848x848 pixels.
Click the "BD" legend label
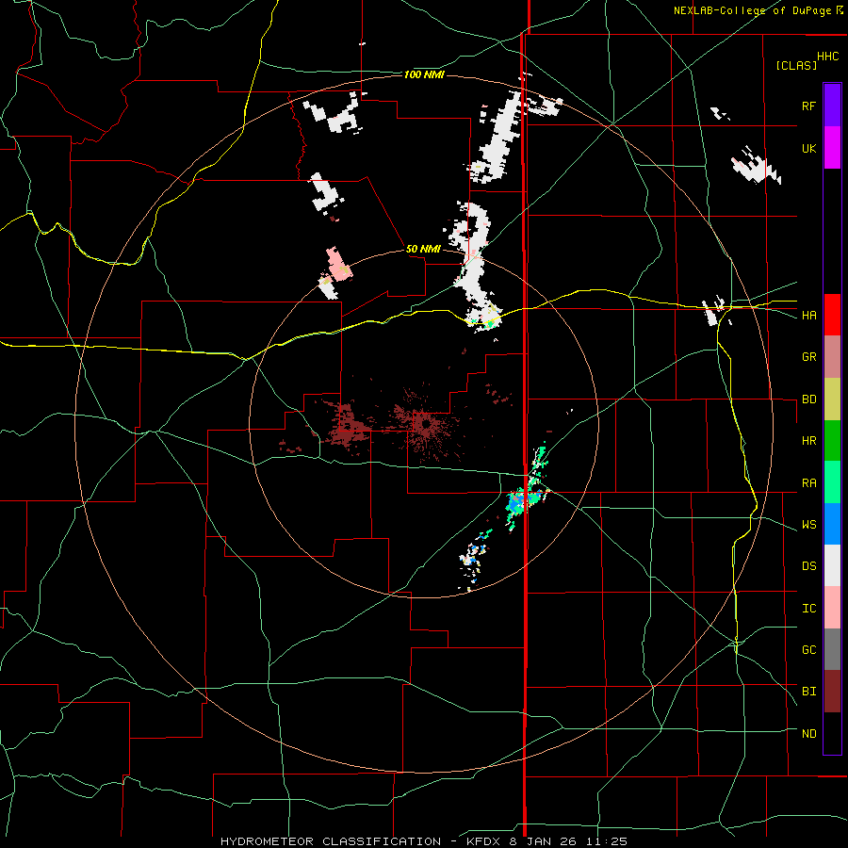coord(808,400)
